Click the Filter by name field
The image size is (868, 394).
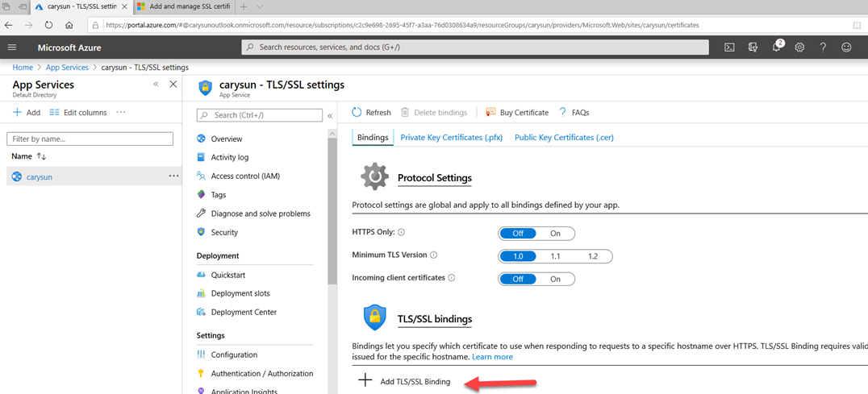(90, 139)
